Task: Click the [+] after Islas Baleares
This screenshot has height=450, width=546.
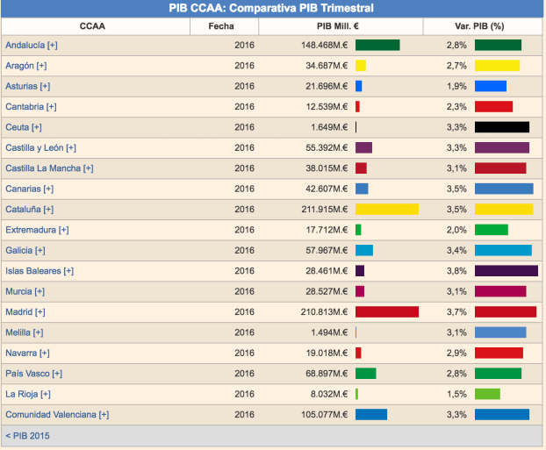Action: (x=68, y=271)
